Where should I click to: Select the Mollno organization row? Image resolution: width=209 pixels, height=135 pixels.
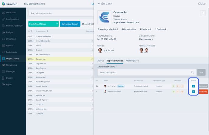click(x=60, y=45)
